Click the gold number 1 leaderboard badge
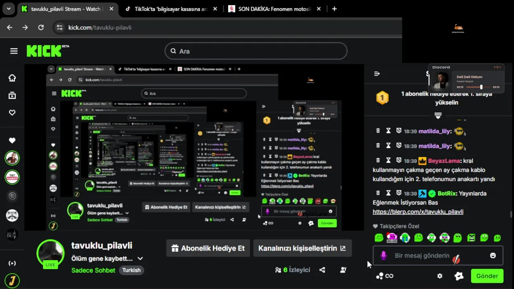Viewport: 514px width, 289px height. [x=382, y=98]
